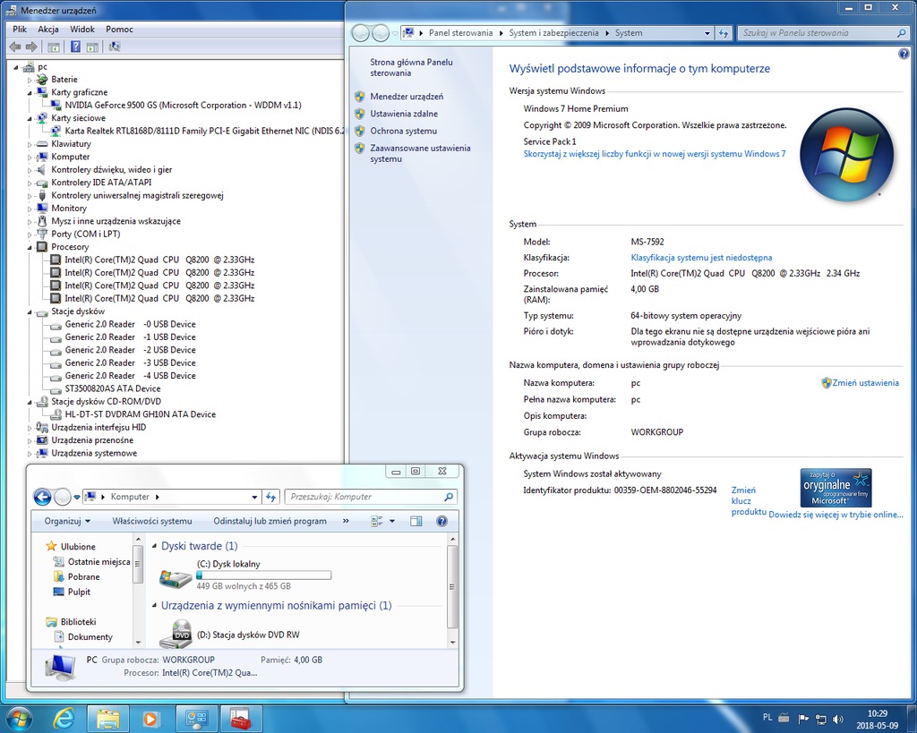Click Back button in Komputer window
Viewport: 917px width, 733px height.
click(42, 497)
